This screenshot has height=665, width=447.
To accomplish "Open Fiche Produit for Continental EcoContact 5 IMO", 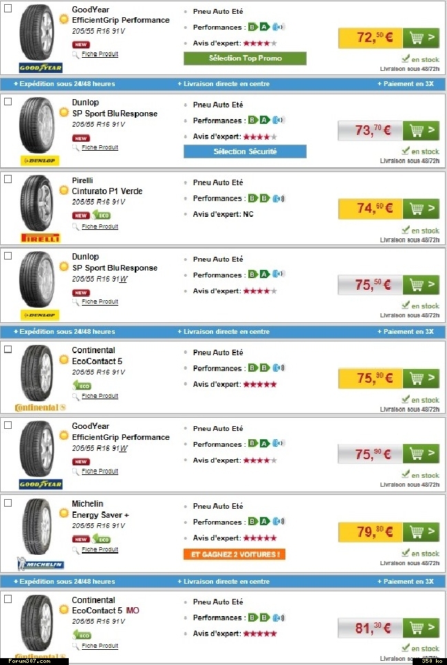I will click(100, 646).
